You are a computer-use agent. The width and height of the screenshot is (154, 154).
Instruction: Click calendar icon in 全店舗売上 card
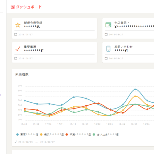(106, 34)
